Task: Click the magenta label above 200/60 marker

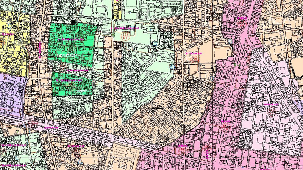Action: click(125, 28)
